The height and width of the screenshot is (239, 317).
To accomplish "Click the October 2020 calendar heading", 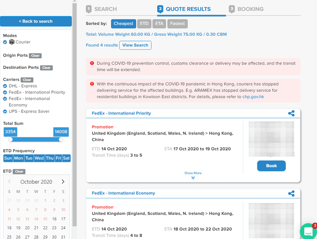I will click(36, 182).
